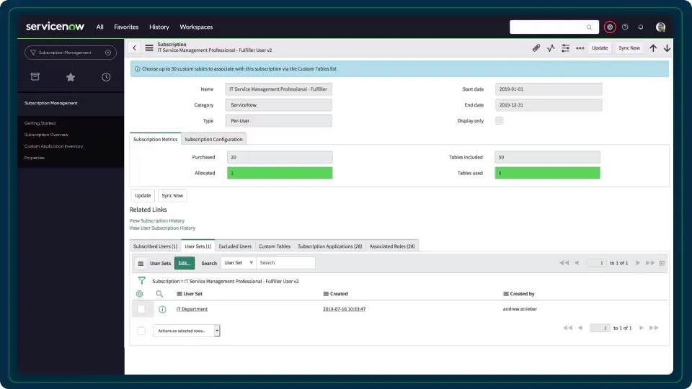
Task: Open the Custom Tables tab
Action: (274, 246)
